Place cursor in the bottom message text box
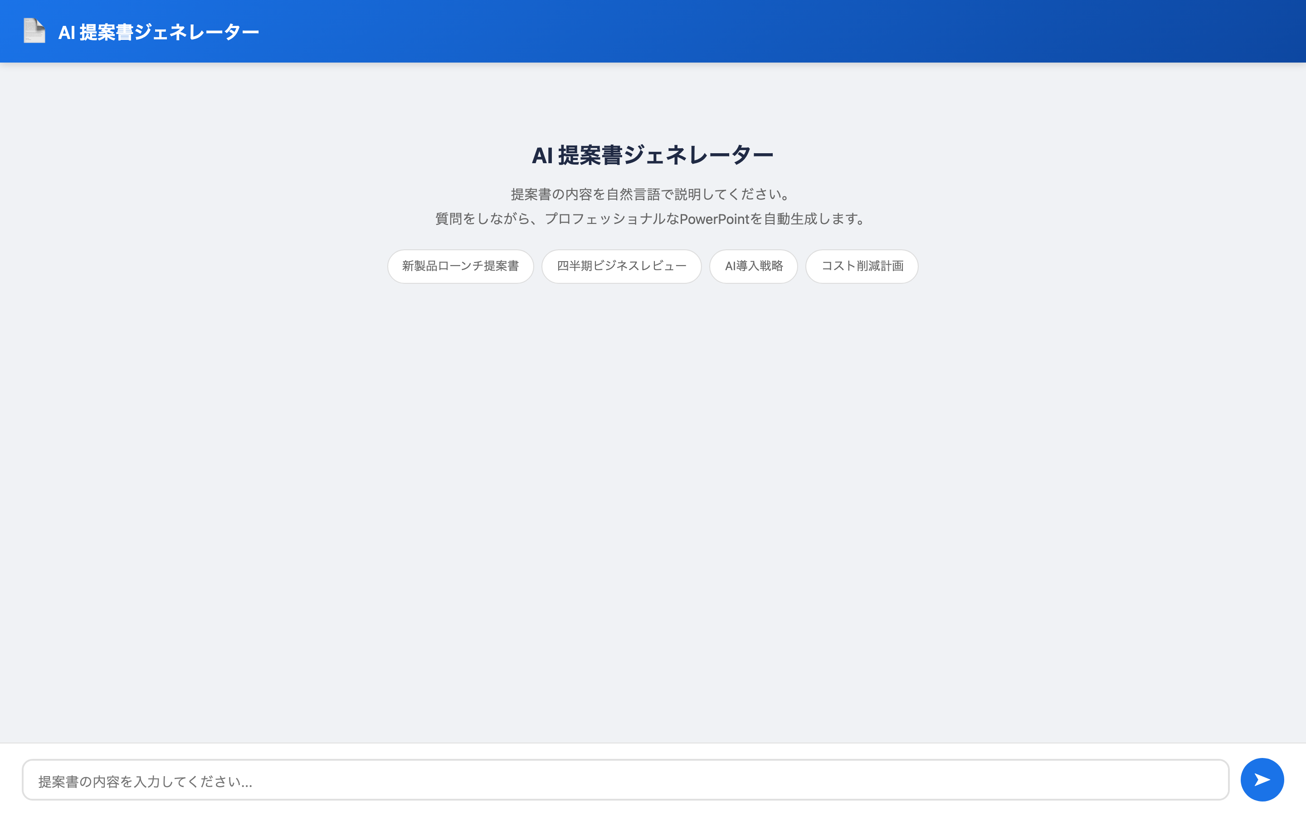This screenshot has width=1306, height=816. tap(625, 780)
